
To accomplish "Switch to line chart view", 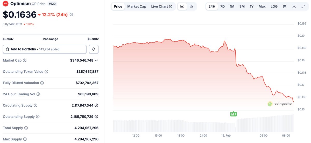I will 182,6.
